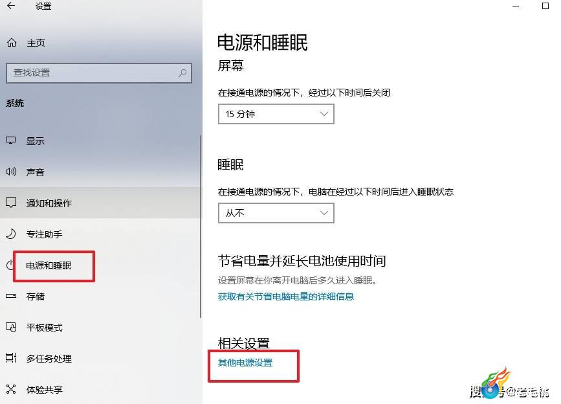Screen dimensions: 561x404
Task: Click the back arrow in the Settings header
Action: pos(11,6)
